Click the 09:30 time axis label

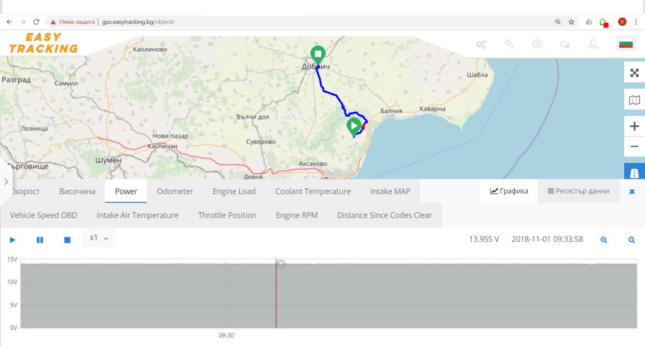click(226, 335)
